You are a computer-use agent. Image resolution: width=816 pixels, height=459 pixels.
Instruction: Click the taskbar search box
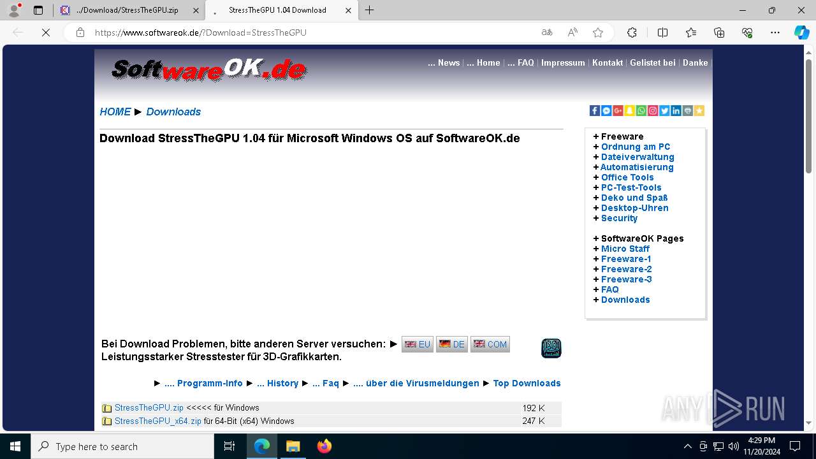[x=122, y=446]
